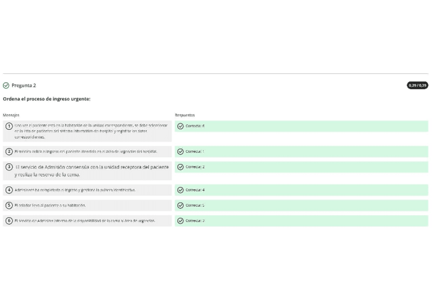Click the Pregunta 2 heading
The image size is (432, 305).
click(x=24, y=86)
